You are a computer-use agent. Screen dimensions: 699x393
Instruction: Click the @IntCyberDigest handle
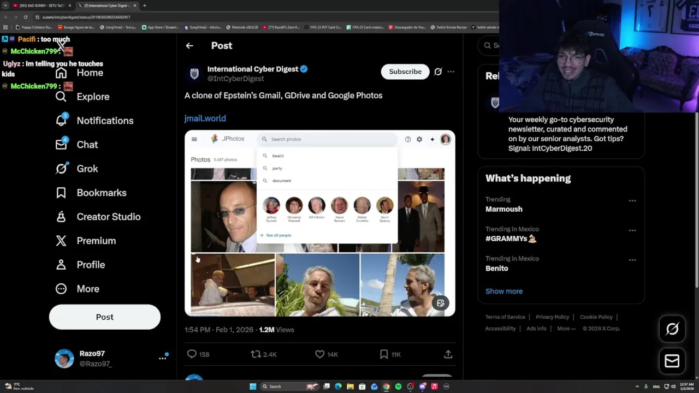(235, 79)
